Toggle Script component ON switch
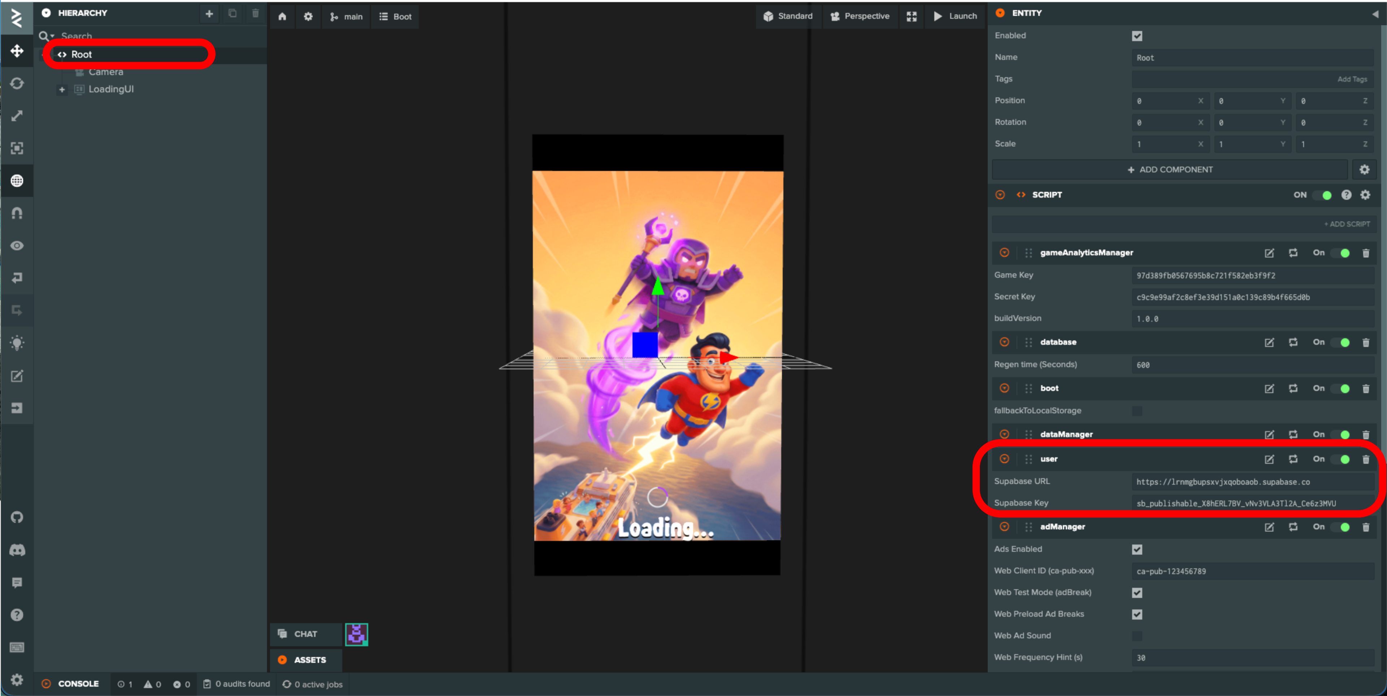 click(1322, 195)
